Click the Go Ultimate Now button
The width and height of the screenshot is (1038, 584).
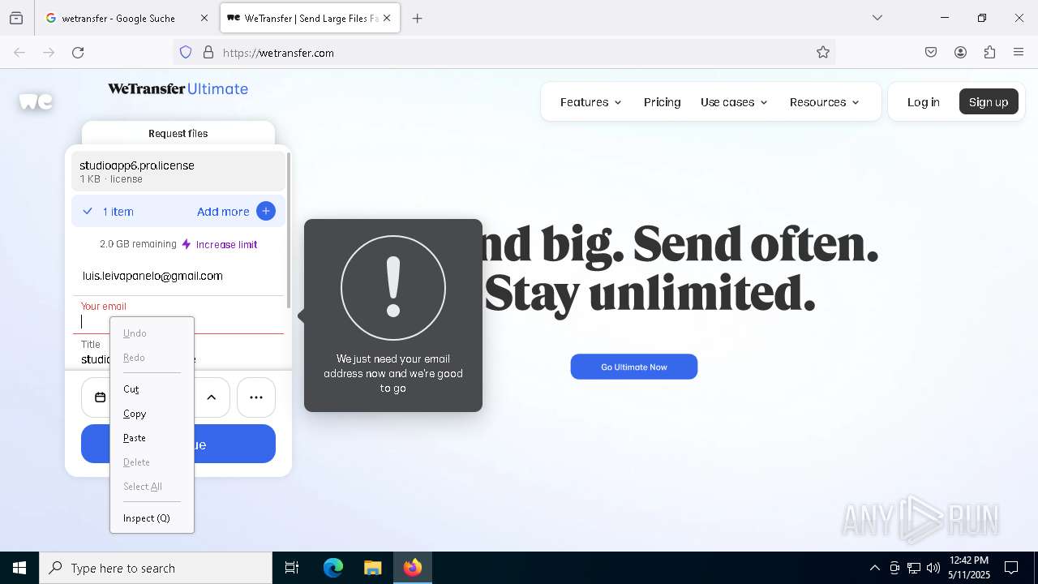(634, 367)
